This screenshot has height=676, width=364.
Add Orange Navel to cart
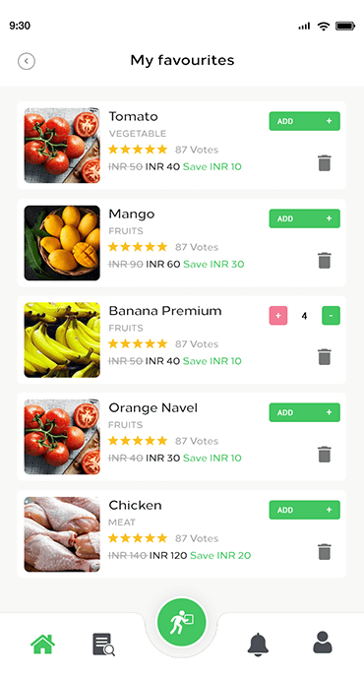point(305,412)
